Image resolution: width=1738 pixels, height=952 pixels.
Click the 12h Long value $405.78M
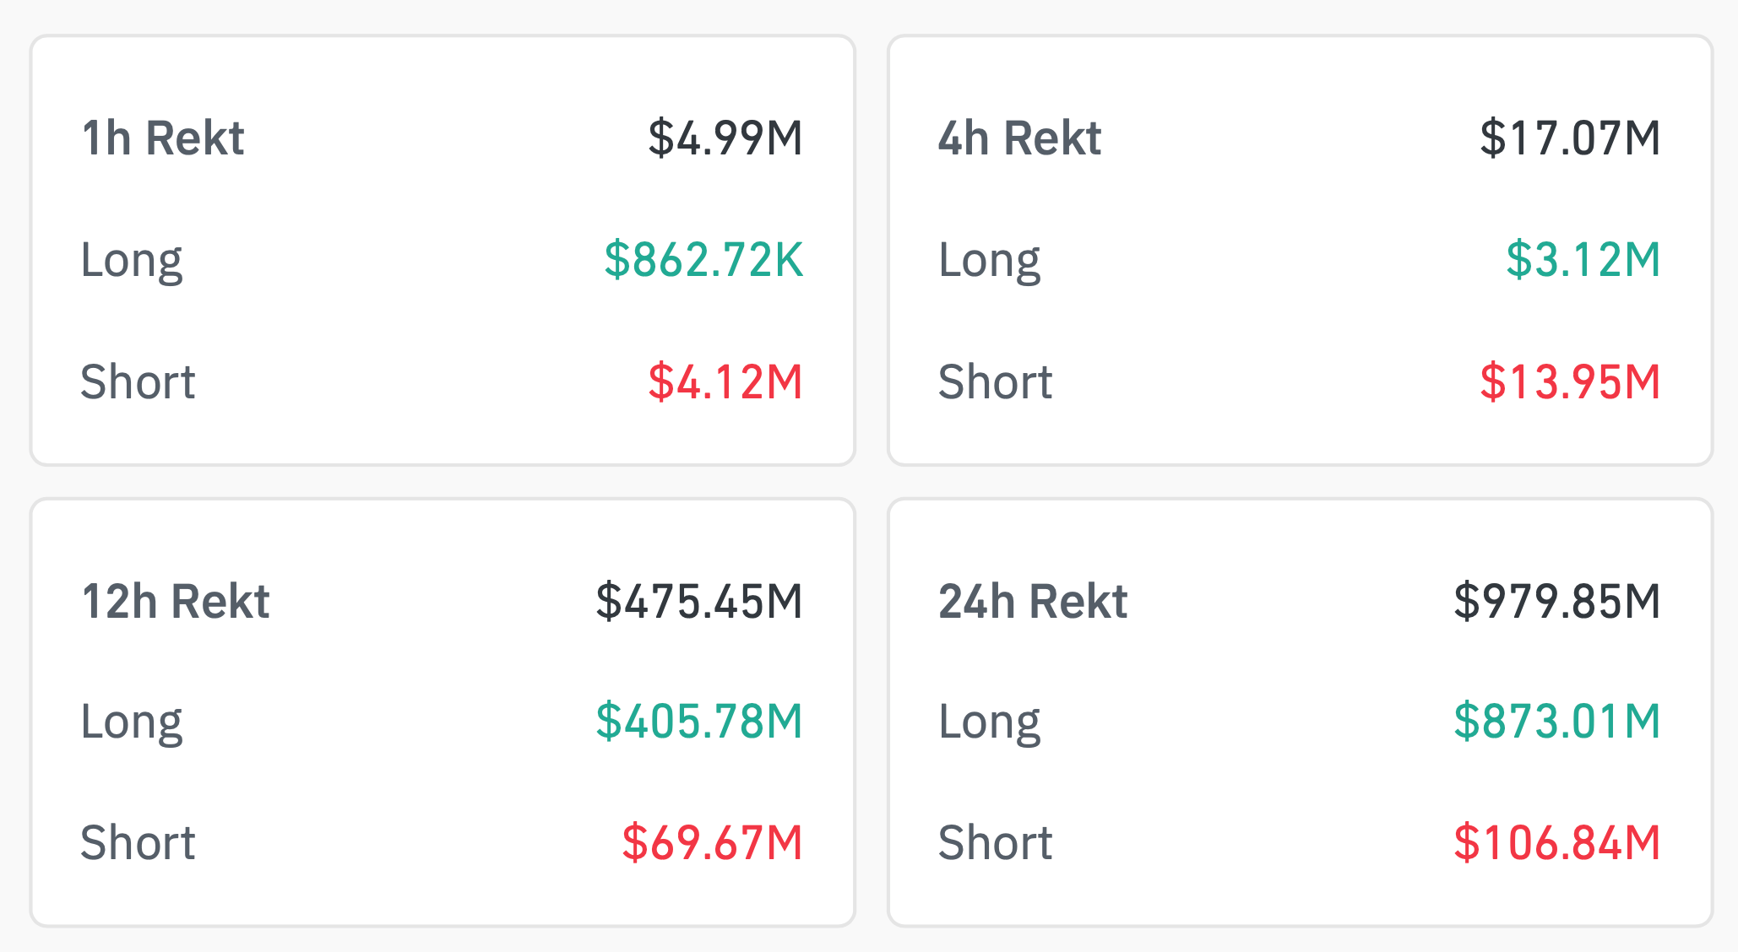[x=699, y=722]
